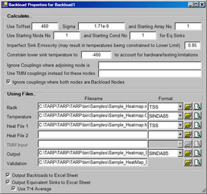Click the Backload Properties title bar icon
The image size is (207, 194).
pyautogui.click(x=5, y=4)
